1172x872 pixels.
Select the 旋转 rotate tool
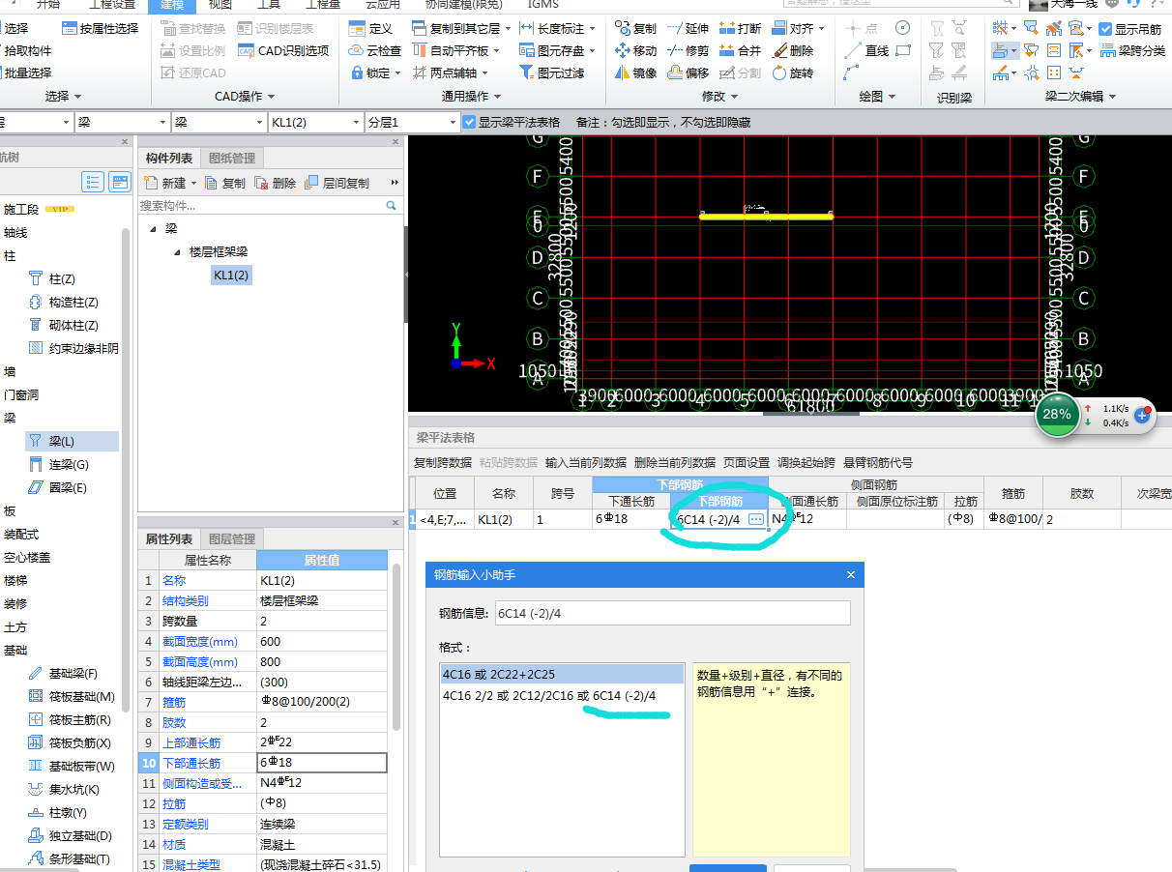793,73
